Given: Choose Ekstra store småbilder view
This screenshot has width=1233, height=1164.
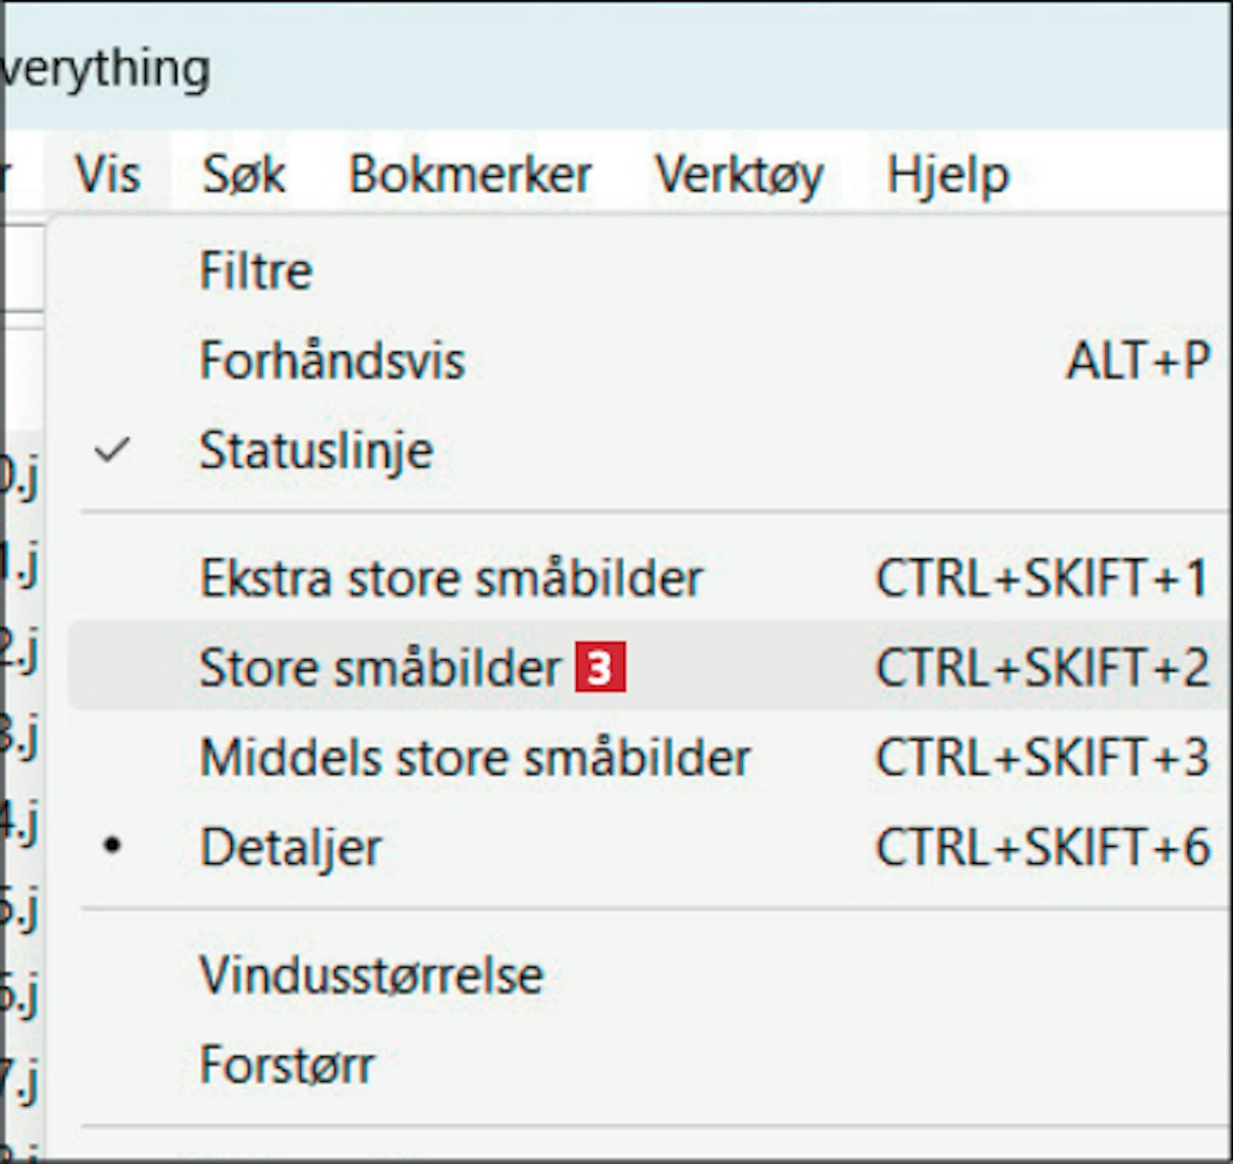Looking at the screenshot, I should [x=451, y=578].
